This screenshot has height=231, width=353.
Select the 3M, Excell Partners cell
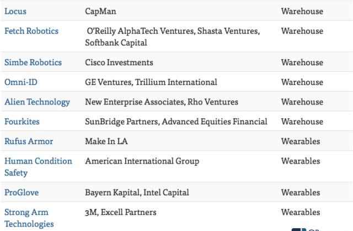click(120, 212)
